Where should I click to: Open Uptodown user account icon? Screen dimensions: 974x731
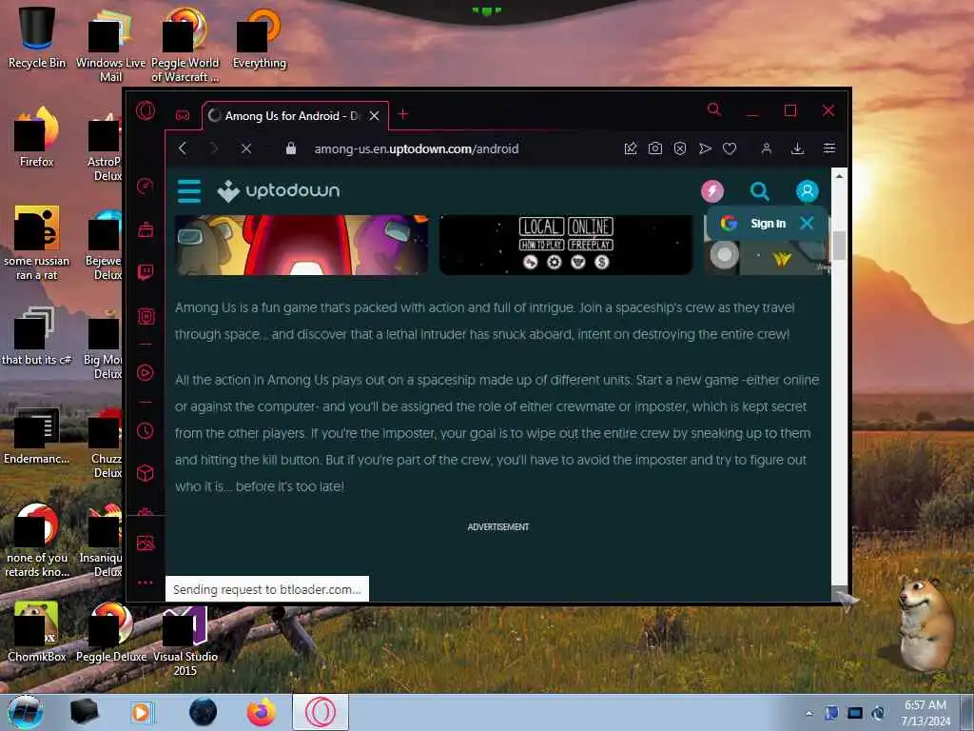point(807,190)
